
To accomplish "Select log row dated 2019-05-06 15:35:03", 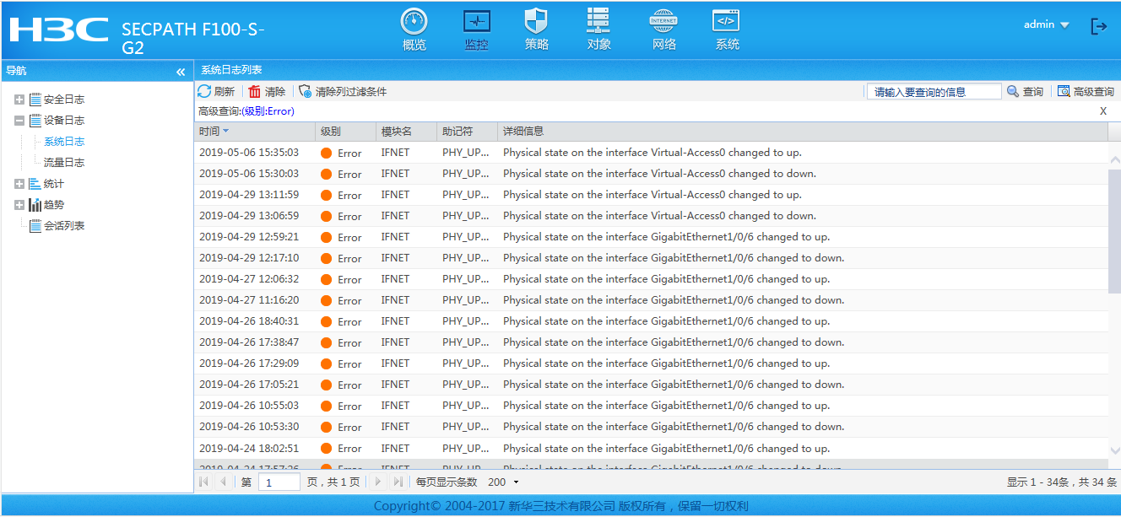I will [x=651, y=153].
